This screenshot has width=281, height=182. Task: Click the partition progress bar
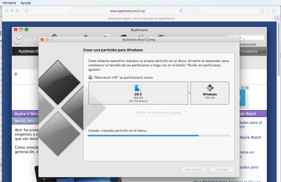(159, 136)
